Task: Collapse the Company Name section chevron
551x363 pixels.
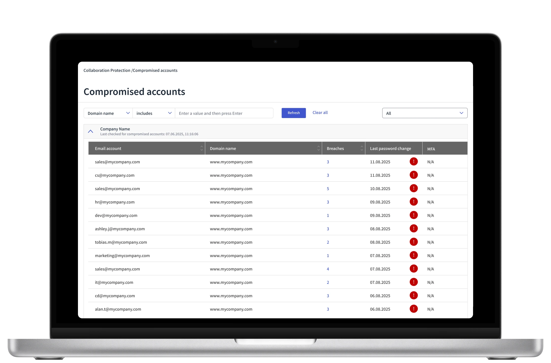Action: (x=90, y=131)
